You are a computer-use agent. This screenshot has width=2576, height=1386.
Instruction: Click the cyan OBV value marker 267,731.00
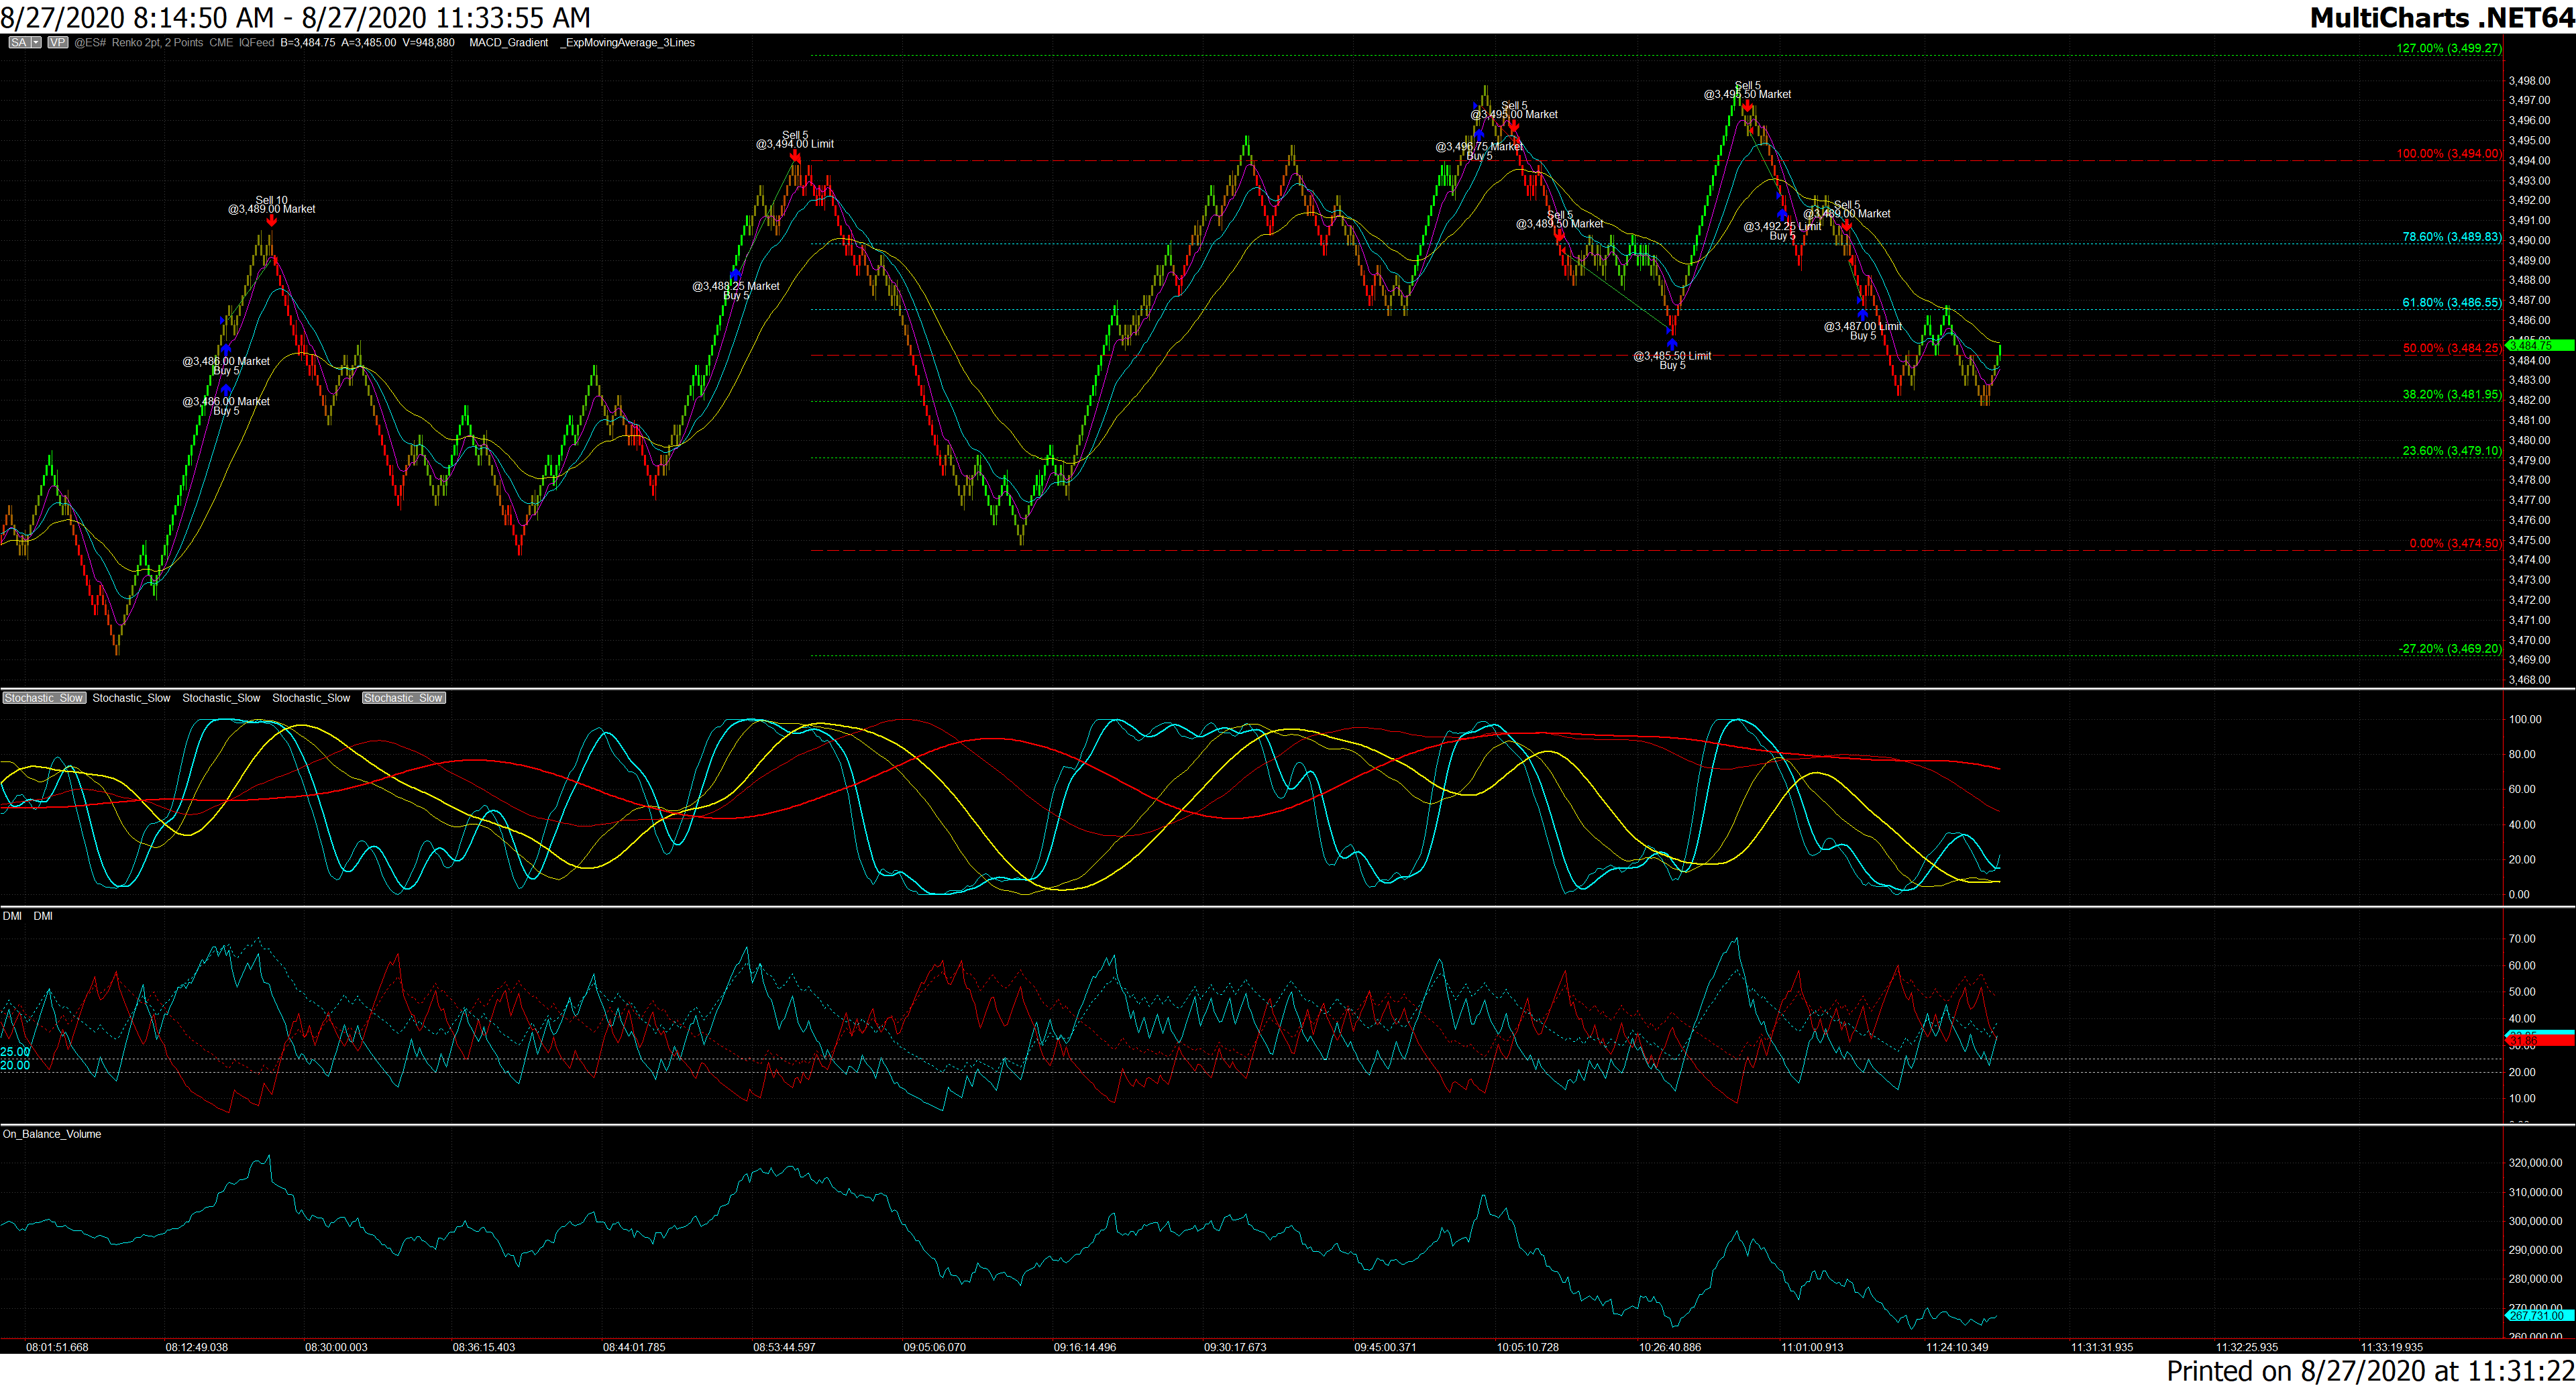point(2540,1316)
